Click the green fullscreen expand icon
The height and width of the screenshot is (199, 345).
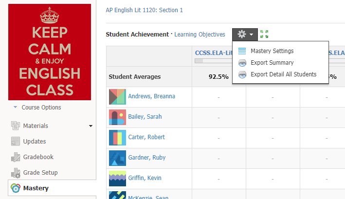264,35
